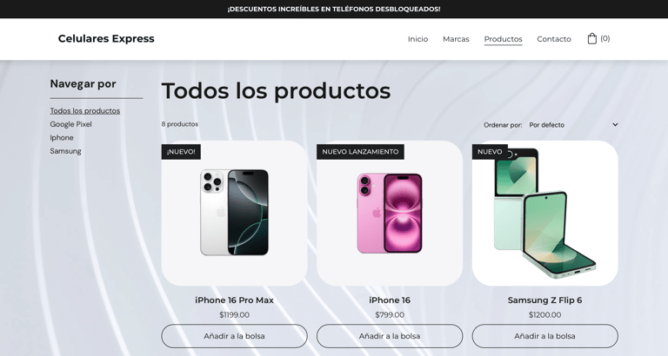The image size is (668, 356).
Task: Select 'Todos los productos' sidebar link
Action: coord(84,110)
